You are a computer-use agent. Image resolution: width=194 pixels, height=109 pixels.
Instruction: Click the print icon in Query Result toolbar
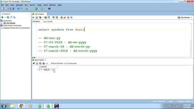pos(37,63)
